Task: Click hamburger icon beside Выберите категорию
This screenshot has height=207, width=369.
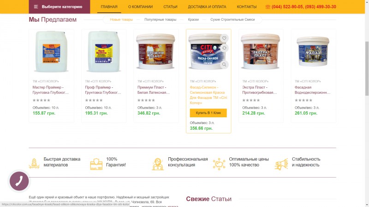Action: tap(36, 7)
